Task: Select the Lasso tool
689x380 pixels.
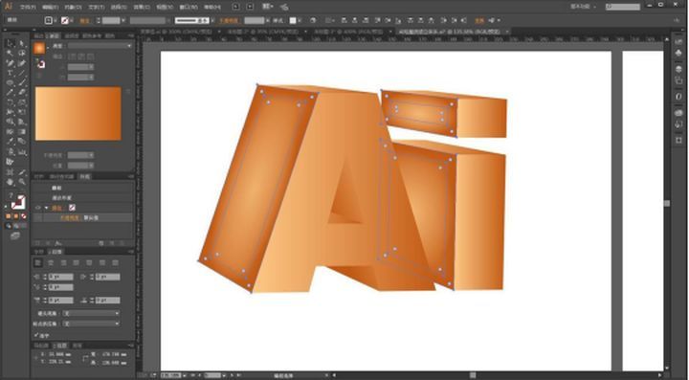Action: (22, 54)
